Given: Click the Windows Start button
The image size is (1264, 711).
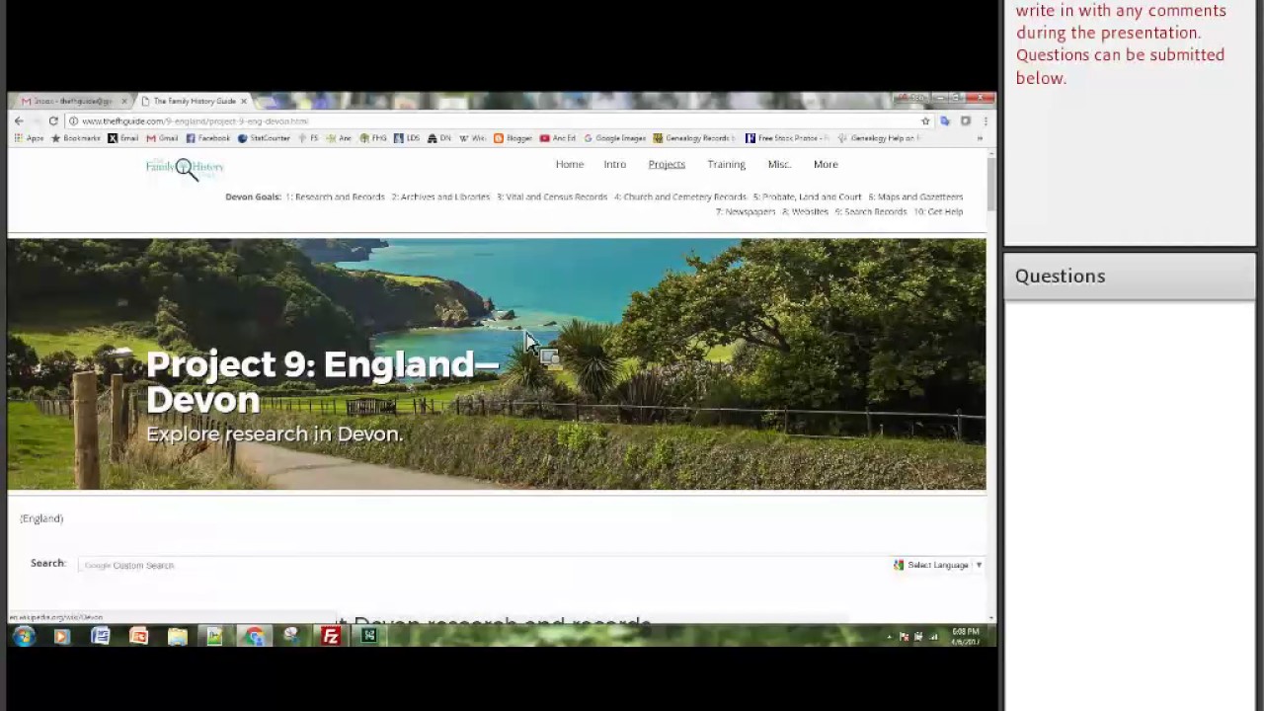Looking at the screenshot, I should click(x=24, y=636).
